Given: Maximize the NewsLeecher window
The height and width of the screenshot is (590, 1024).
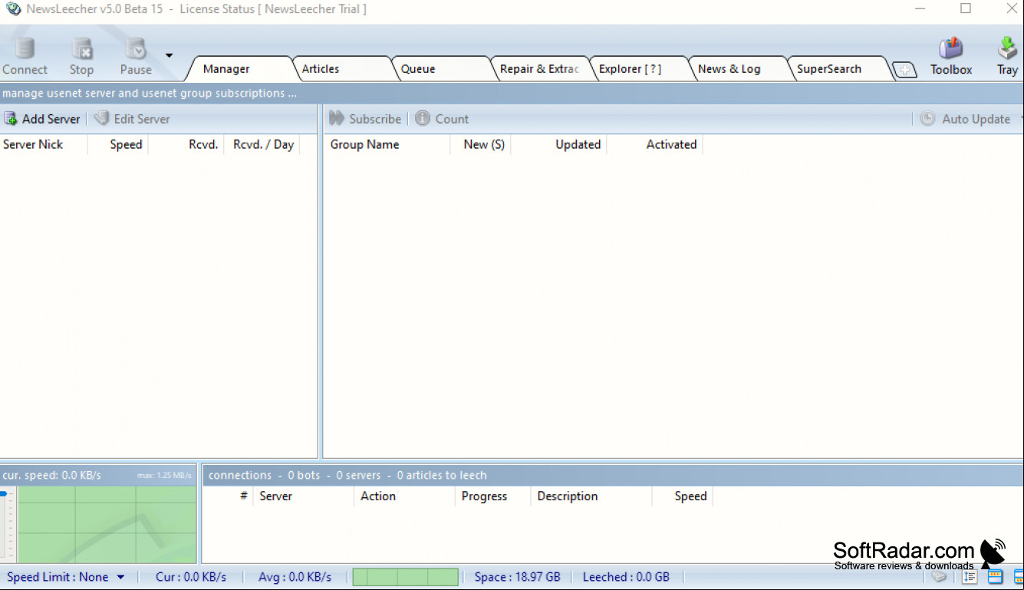Looking at the screenshot, I should (966, 8).
